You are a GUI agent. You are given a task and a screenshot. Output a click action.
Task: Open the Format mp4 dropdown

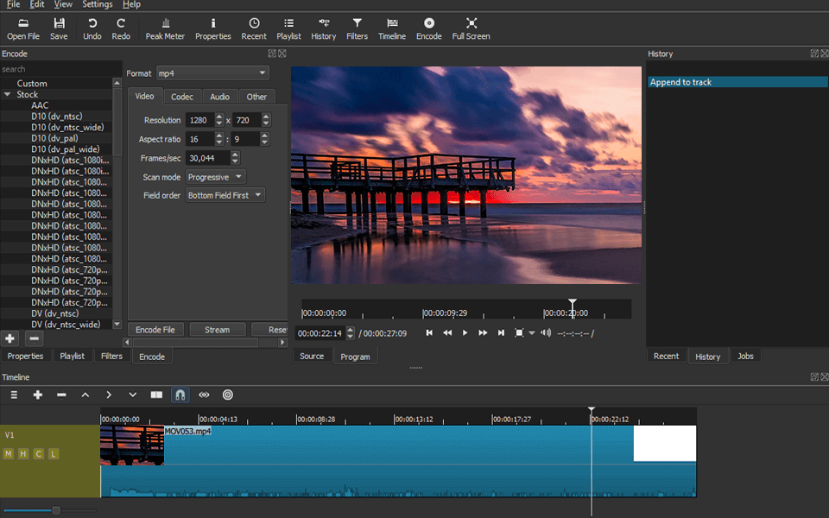212,73
